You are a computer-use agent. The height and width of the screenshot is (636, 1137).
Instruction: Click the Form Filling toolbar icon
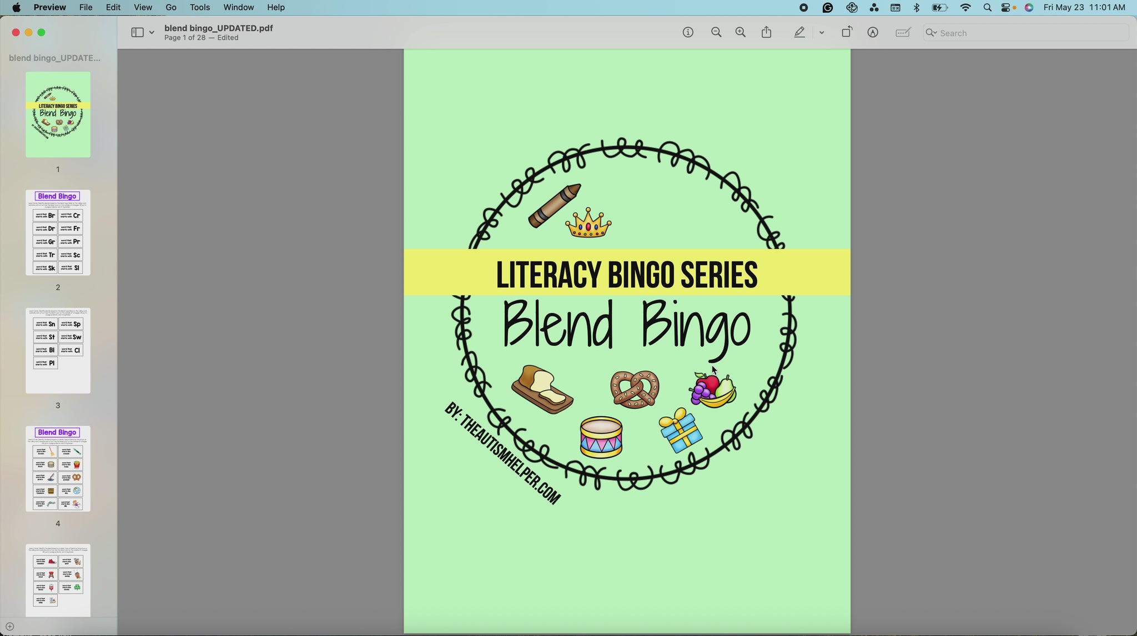(903, 33)
